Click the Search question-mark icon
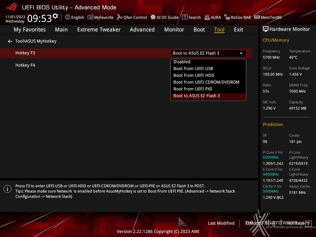 pos(185,17)
